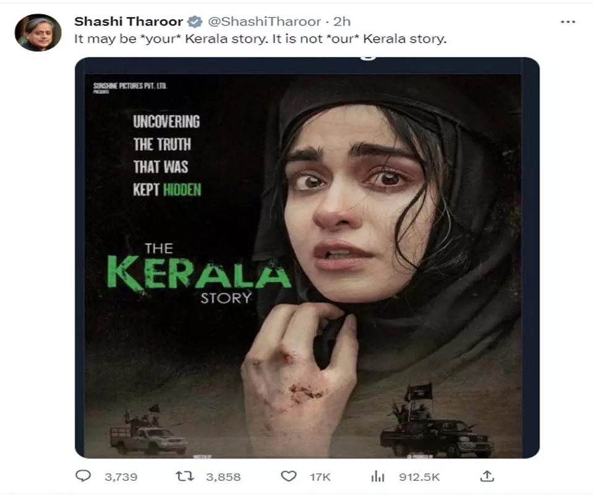Click the 3,858 retweets count
The width and height of the screenshot is (593, 495).
click(223, 477)
